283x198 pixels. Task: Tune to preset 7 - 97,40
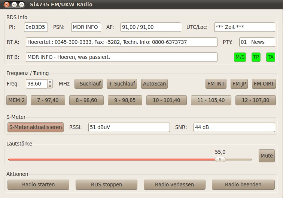point(48,100)
